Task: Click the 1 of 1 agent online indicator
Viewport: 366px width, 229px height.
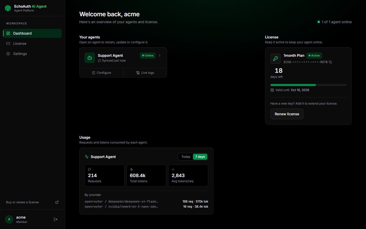Action: [x=334, y=22]
